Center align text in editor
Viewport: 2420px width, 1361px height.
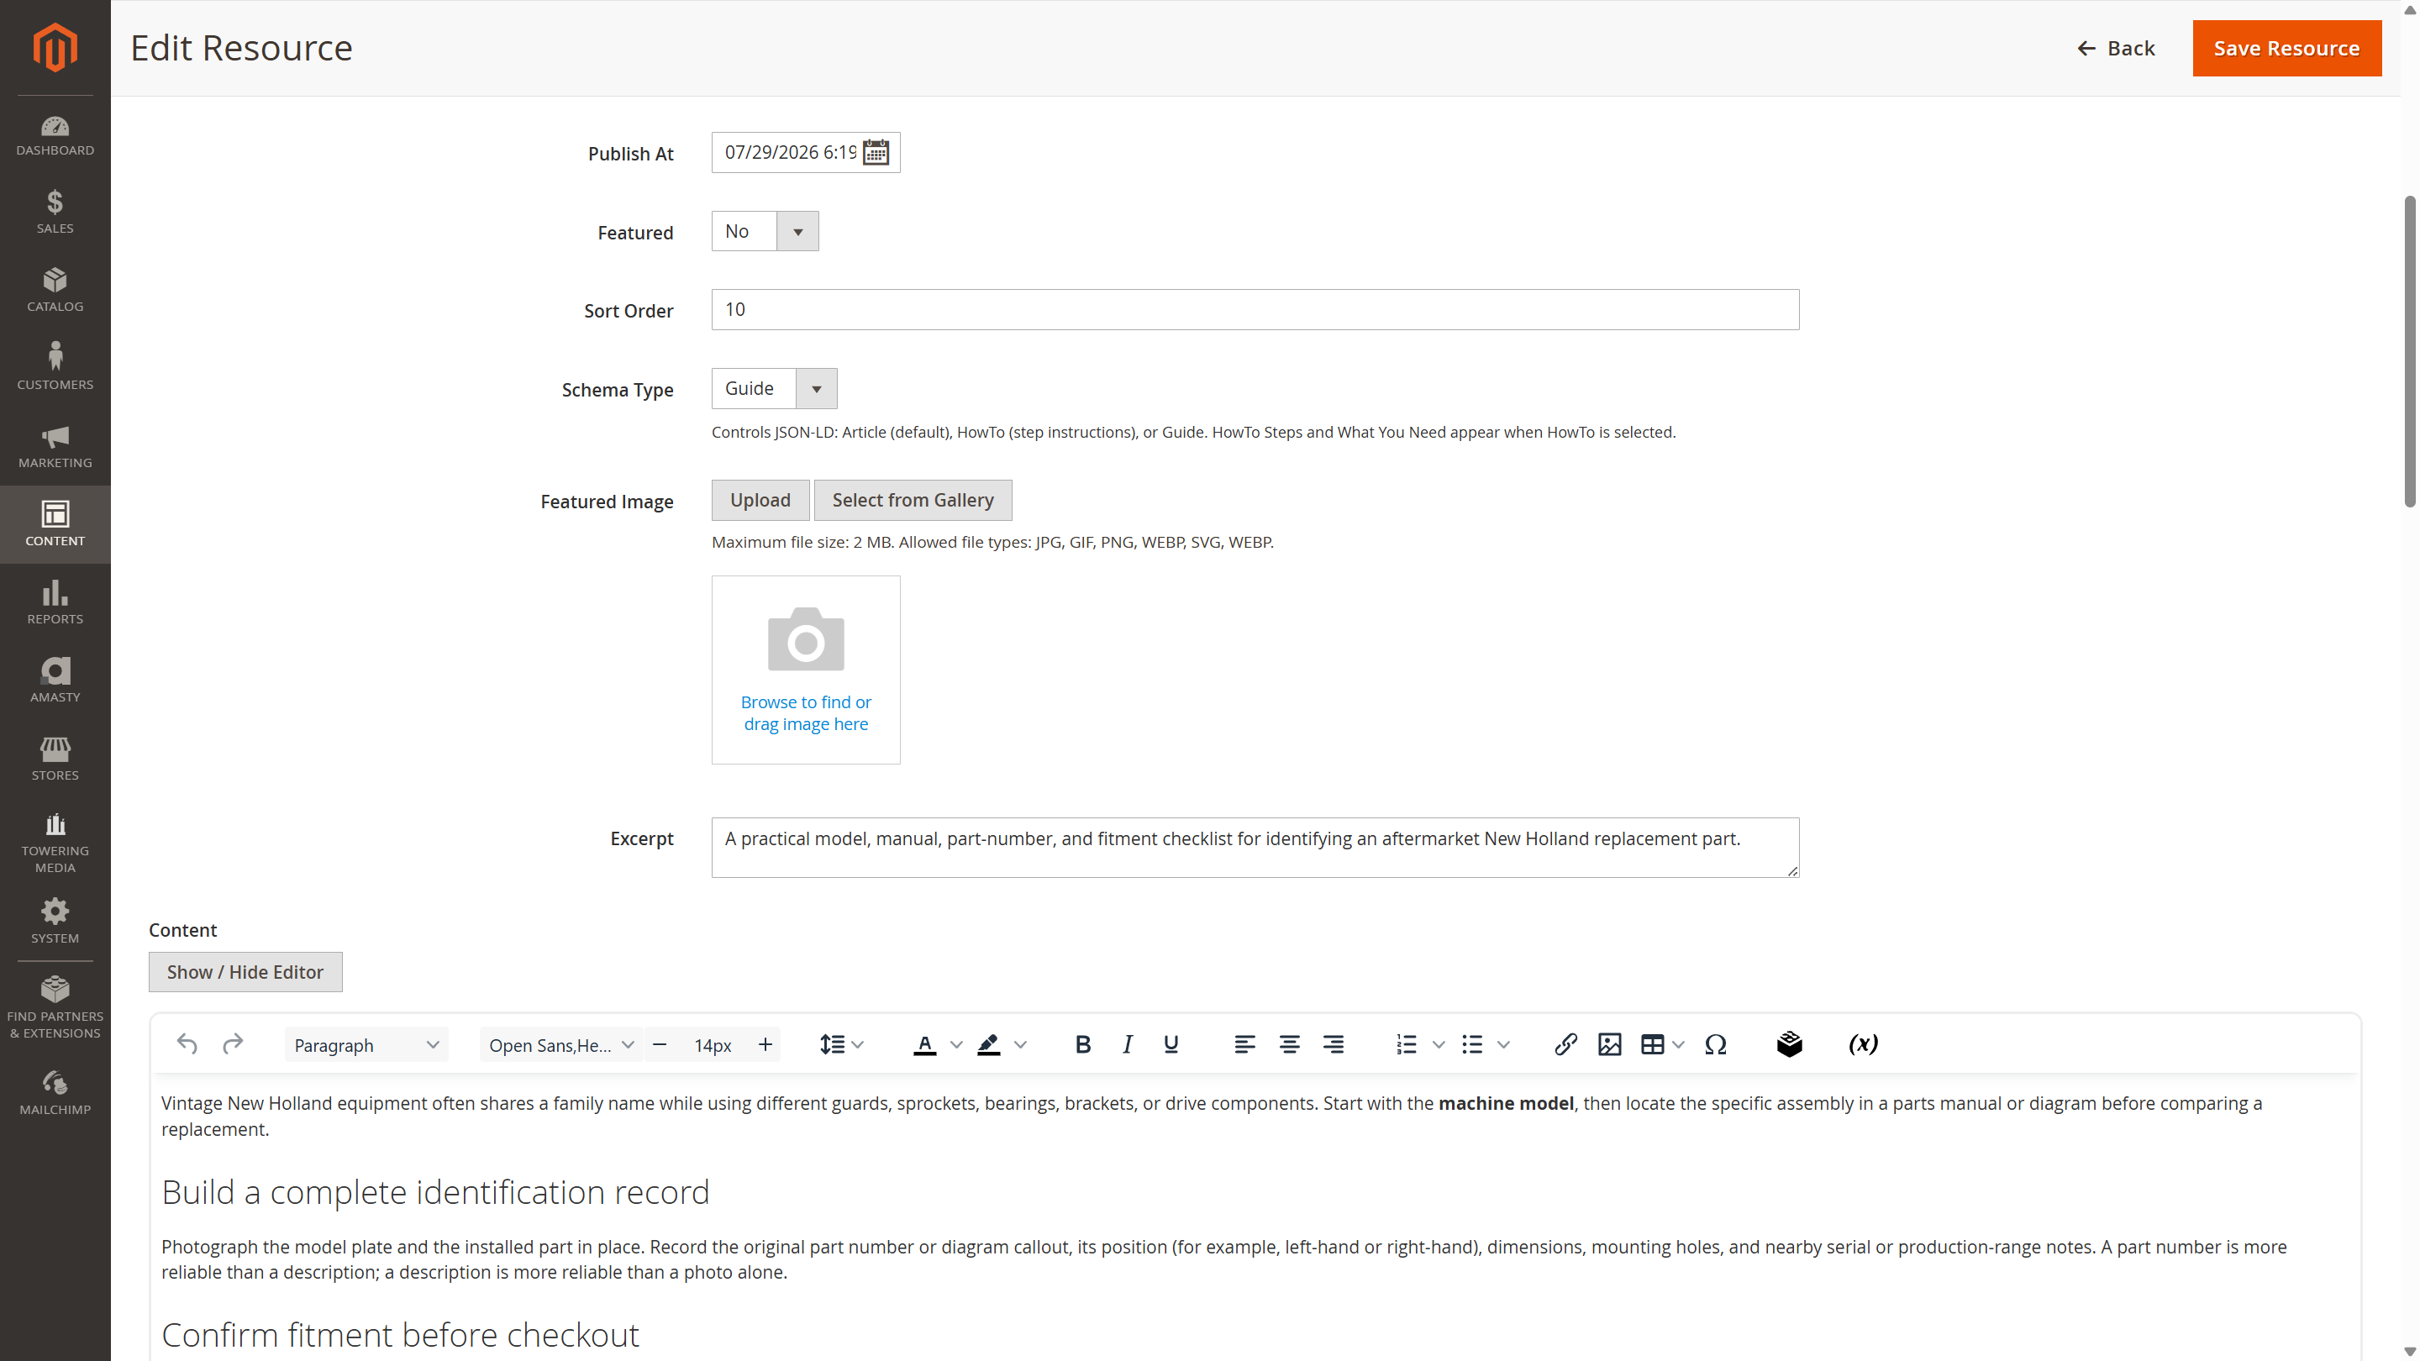click(x=1290, y=1044)
